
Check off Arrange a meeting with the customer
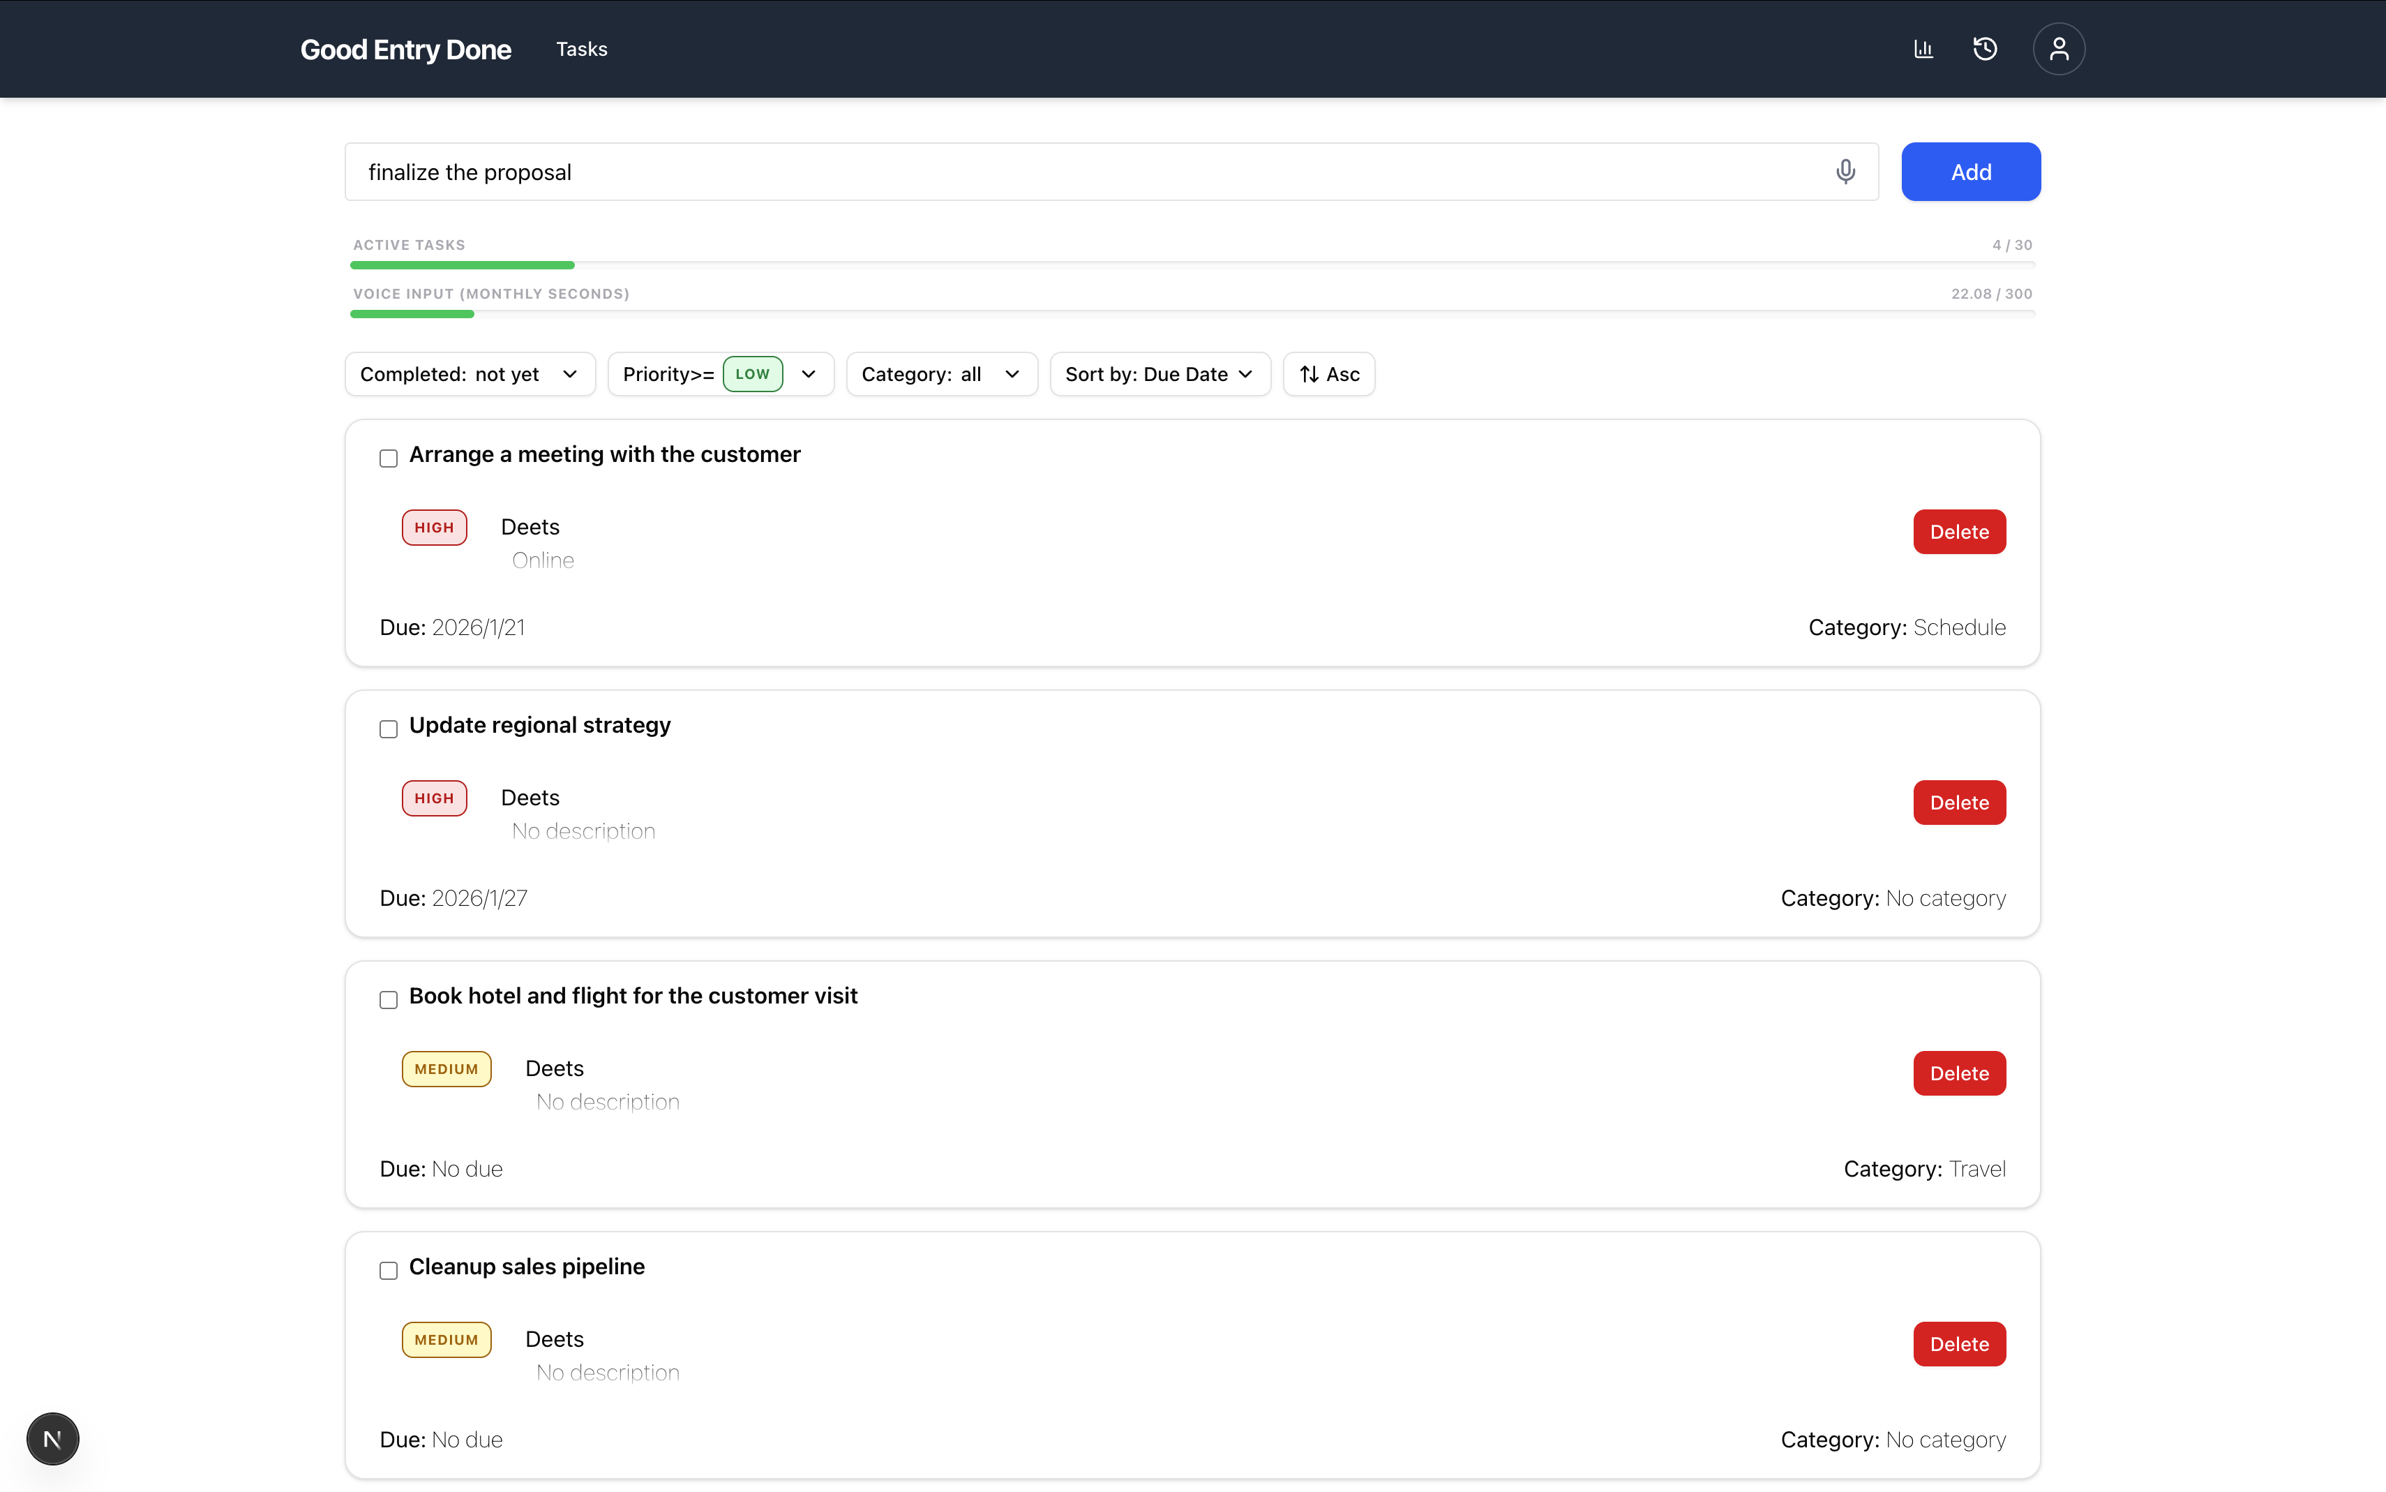388,458
